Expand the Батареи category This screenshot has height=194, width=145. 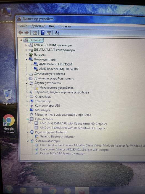pos(26,55)
